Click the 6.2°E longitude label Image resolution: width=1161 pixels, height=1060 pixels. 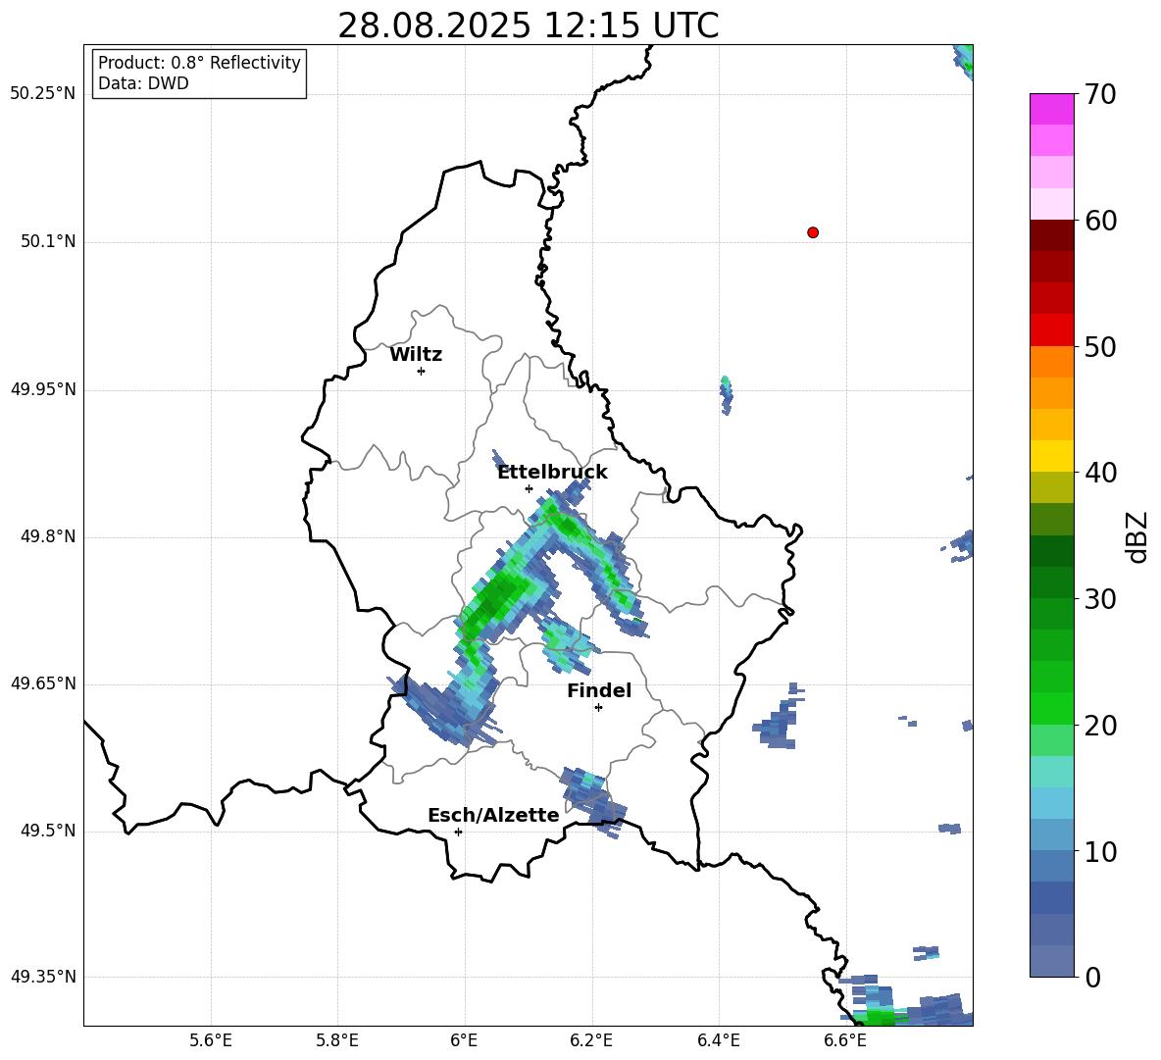tap(591, 1040)
